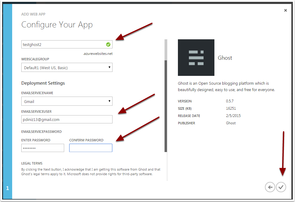Click the legal terms acknowledgement paragraph

coord(91,172)
